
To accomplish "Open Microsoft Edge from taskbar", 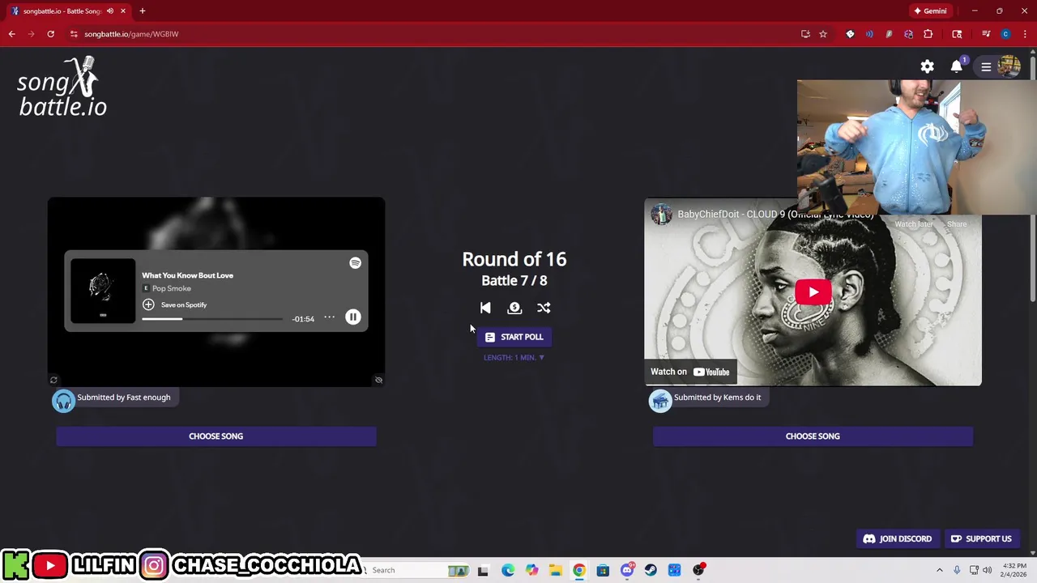I will tap(507, 570).
